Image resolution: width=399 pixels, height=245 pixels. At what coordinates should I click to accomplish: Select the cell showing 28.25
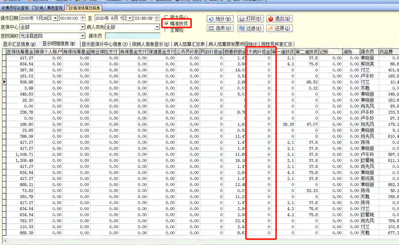(x=283, y=124)
